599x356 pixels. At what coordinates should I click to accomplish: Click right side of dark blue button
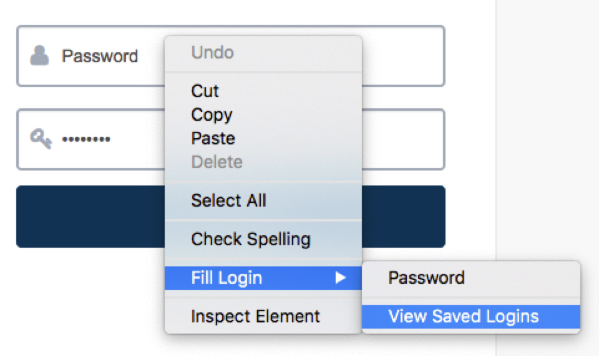click(404, 217)
